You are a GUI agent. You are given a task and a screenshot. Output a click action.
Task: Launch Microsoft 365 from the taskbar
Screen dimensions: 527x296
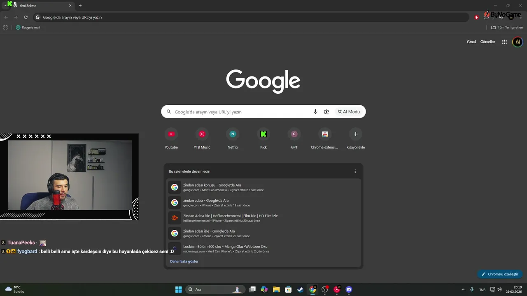coord(264,289)
